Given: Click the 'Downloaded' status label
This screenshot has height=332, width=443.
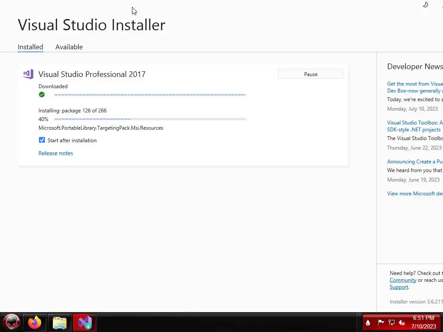Looking at the screenshot, I should (53, 86).
